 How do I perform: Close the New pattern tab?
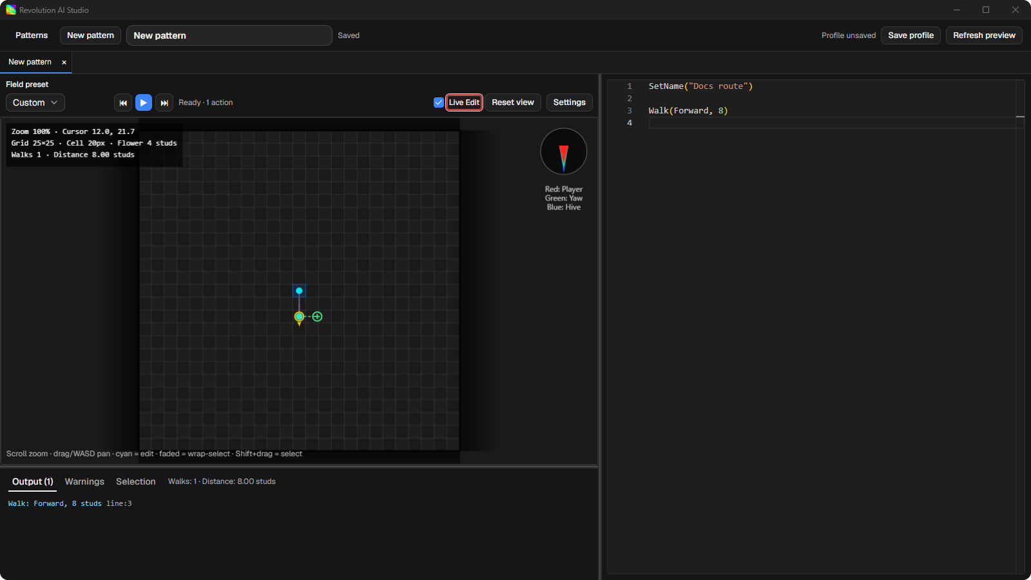64,63
